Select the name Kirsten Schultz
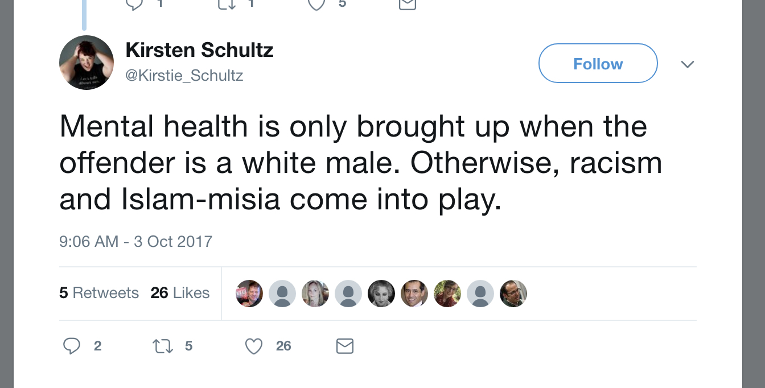Viewport: 765px width, 388px height. point(199,50)
